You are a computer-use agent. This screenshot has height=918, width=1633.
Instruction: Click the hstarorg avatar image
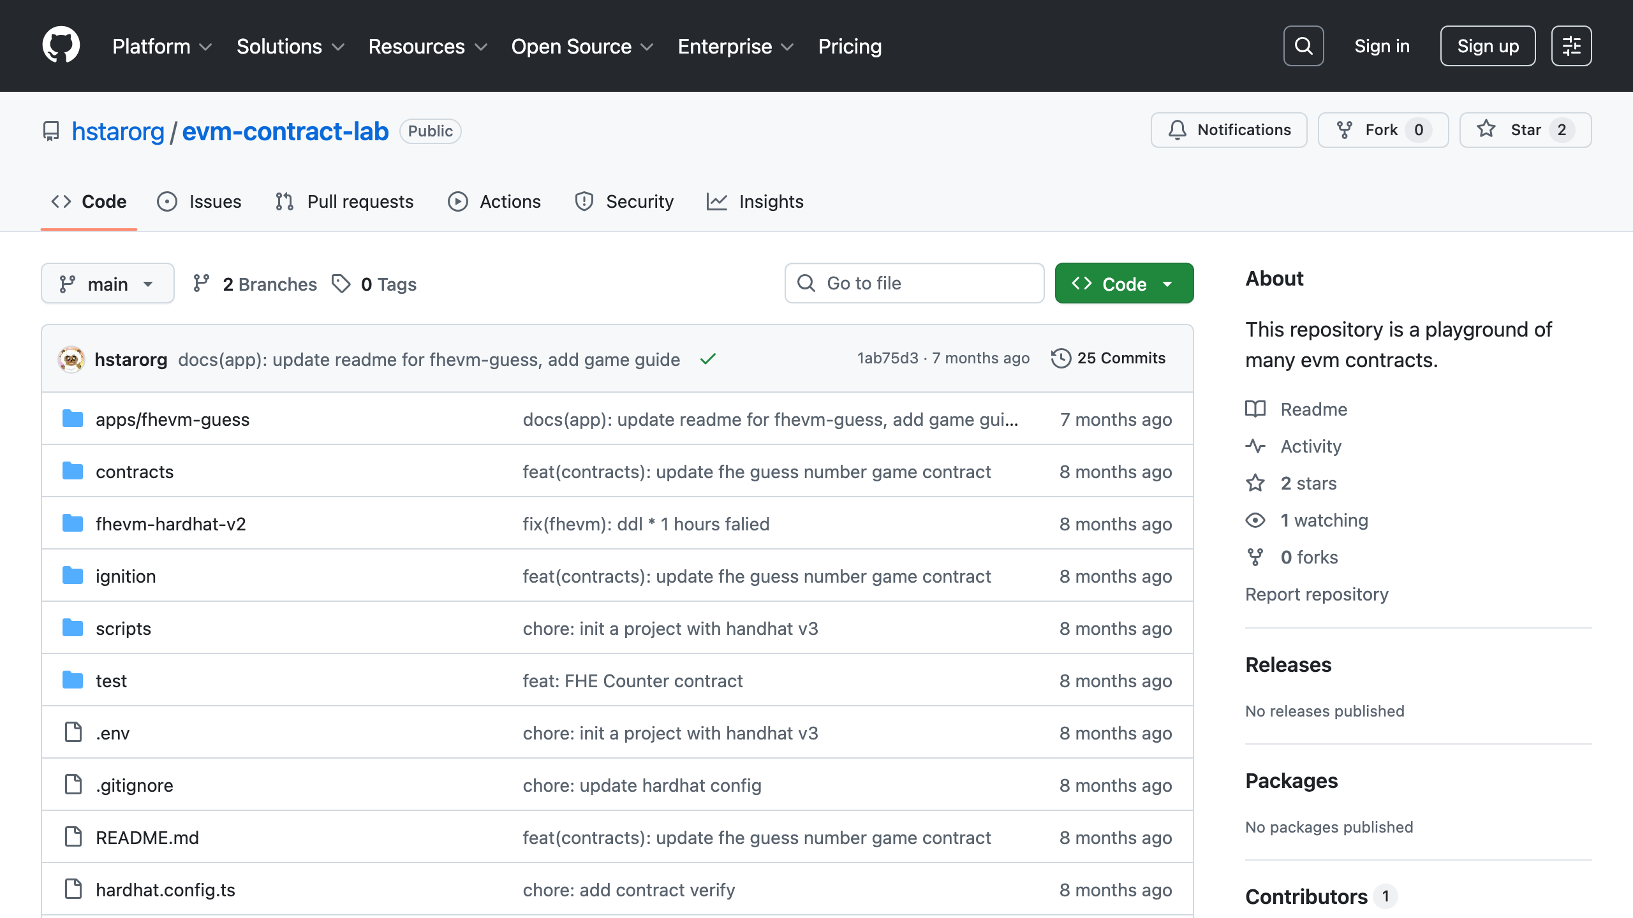pos(71,360)
